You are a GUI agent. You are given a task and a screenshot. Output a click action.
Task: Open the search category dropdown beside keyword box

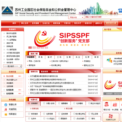[76, 17]
